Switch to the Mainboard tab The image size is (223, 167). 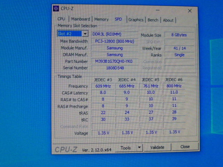80,19
